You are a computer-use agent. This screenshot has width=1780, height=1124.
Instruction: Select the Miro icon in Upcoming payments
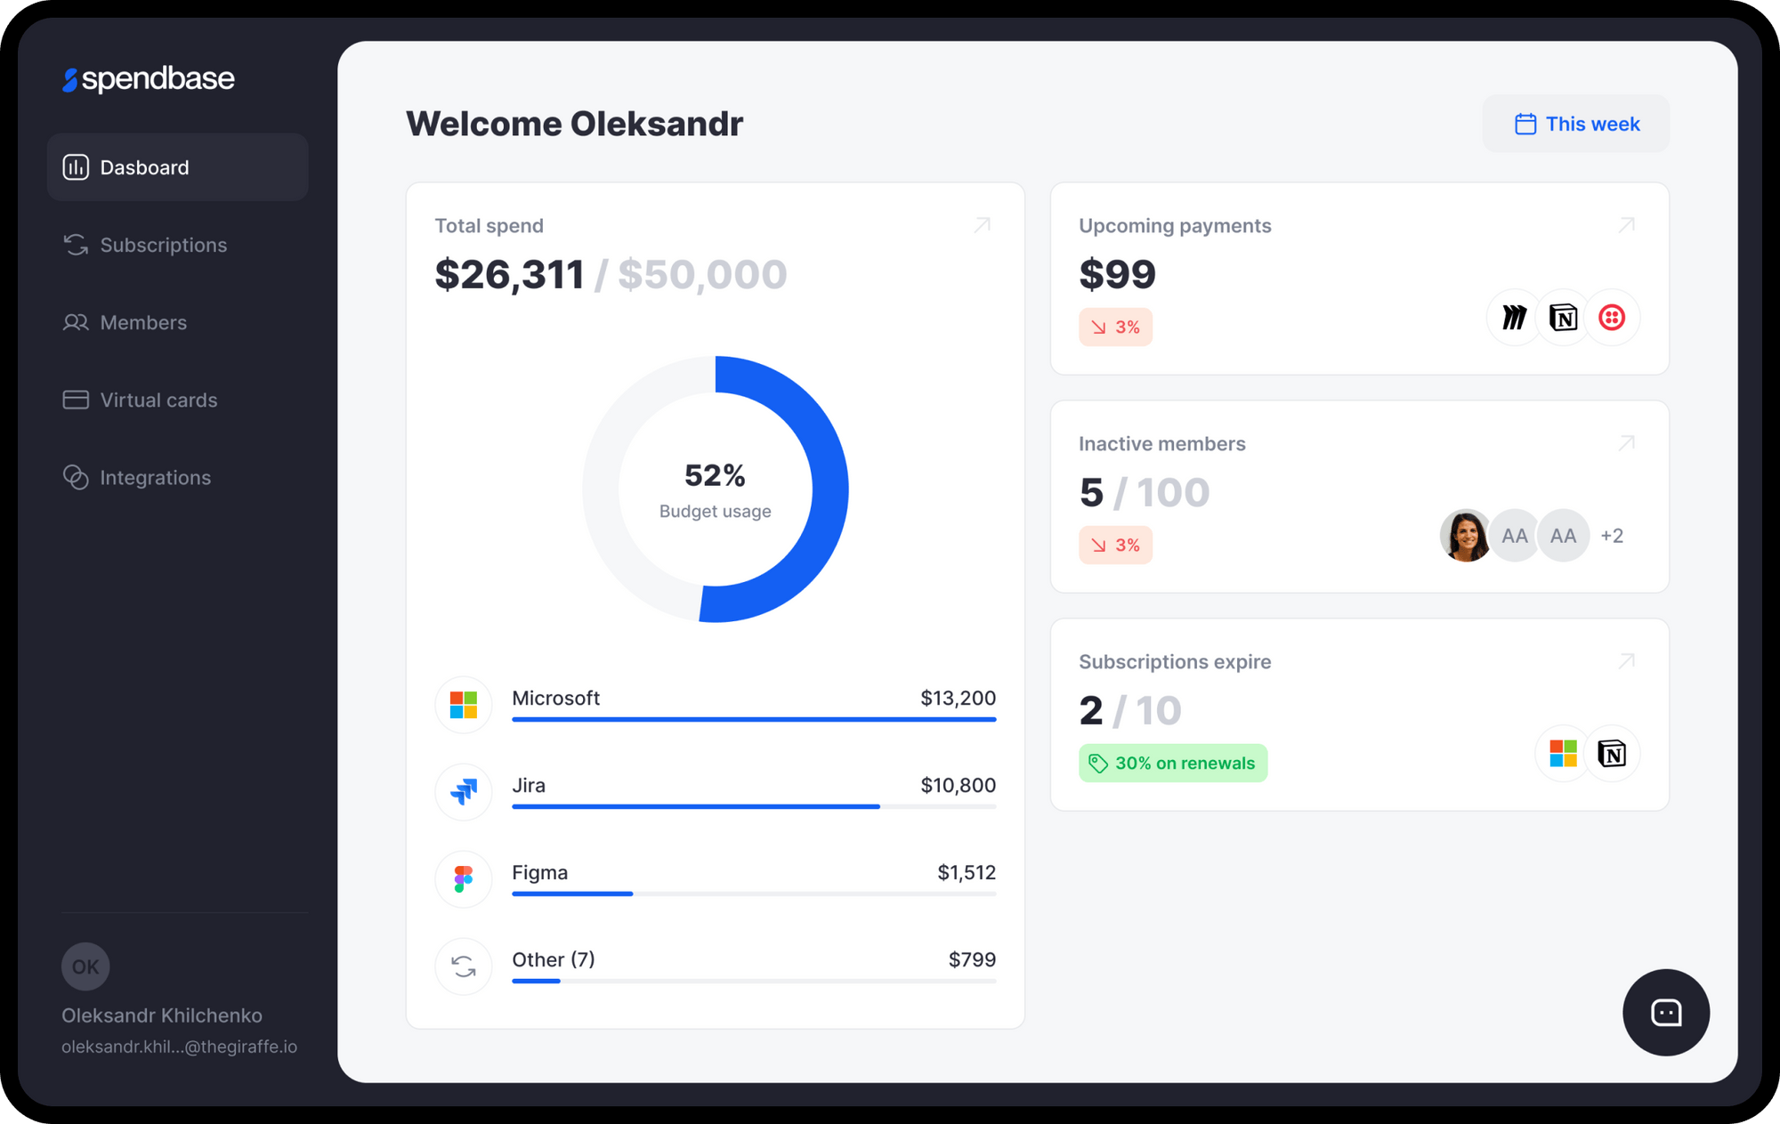coord(1514,317)
